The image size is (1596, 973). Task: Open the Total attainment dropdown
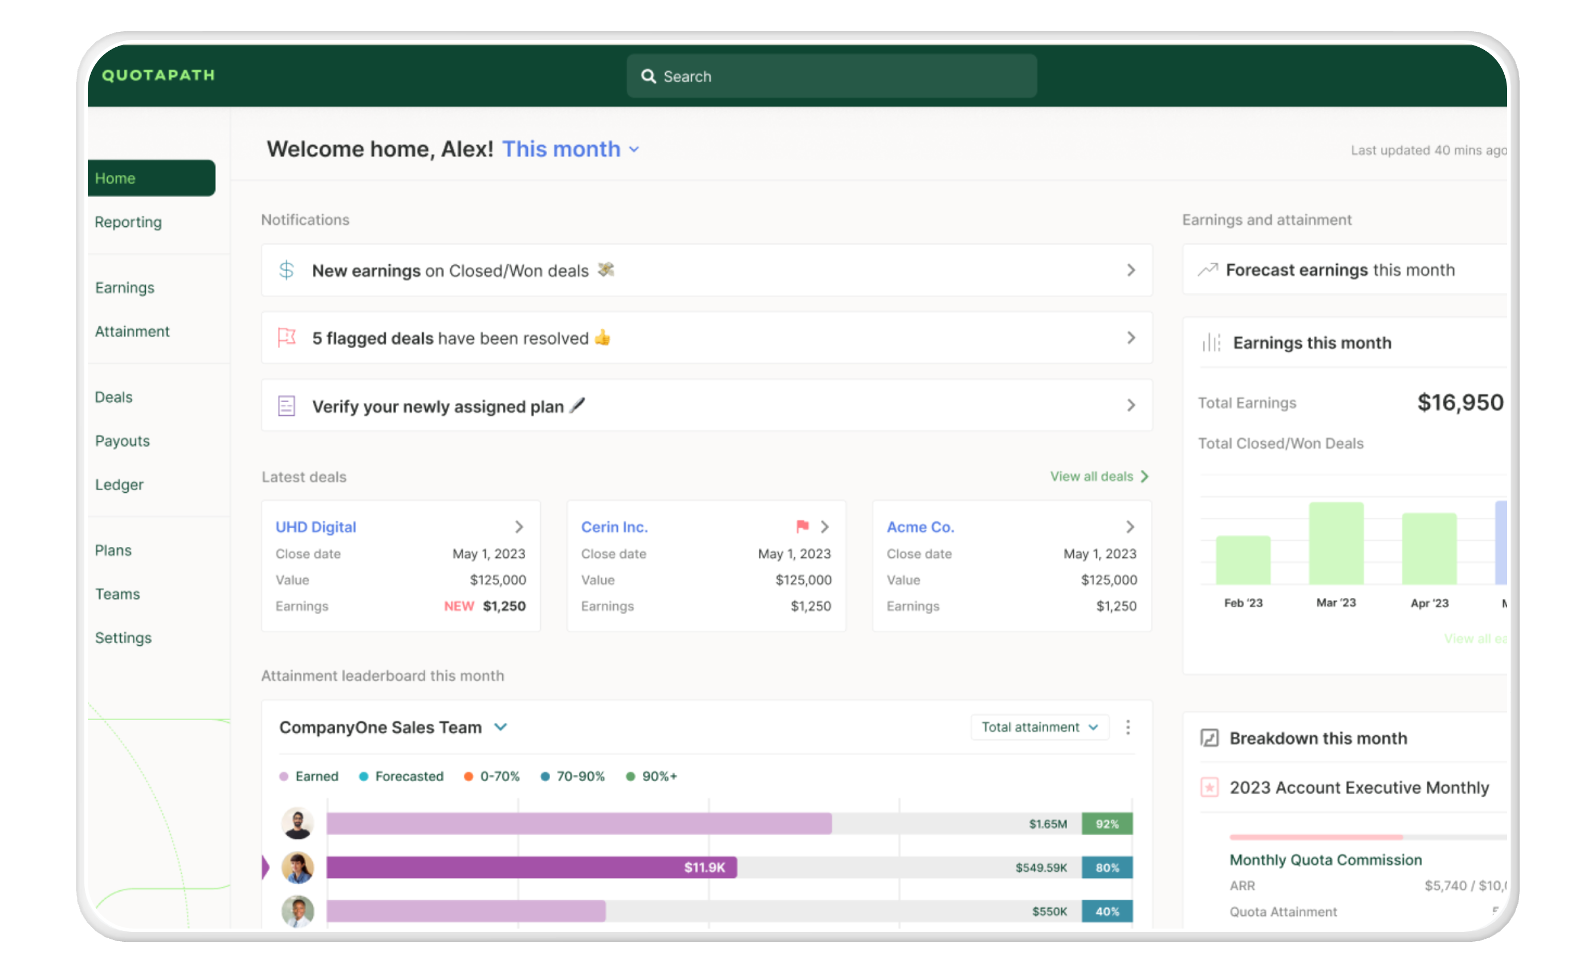coord(1039,727)
